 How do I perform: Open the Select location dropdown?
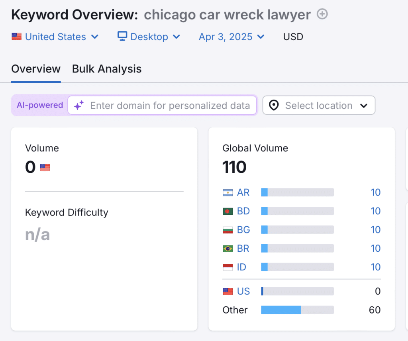318,105
